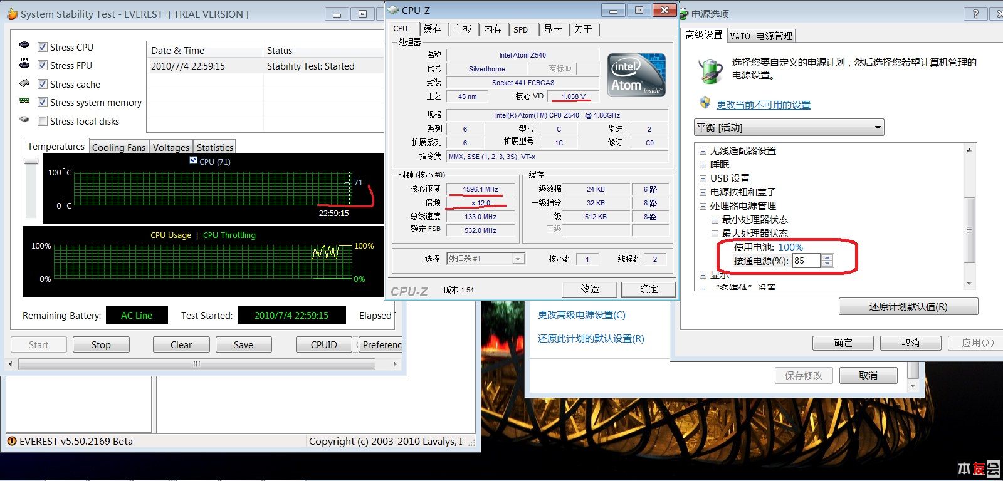Click the Stress CPU chip icon
This screenshot has width=1003, height=481.
click(24, 45)
